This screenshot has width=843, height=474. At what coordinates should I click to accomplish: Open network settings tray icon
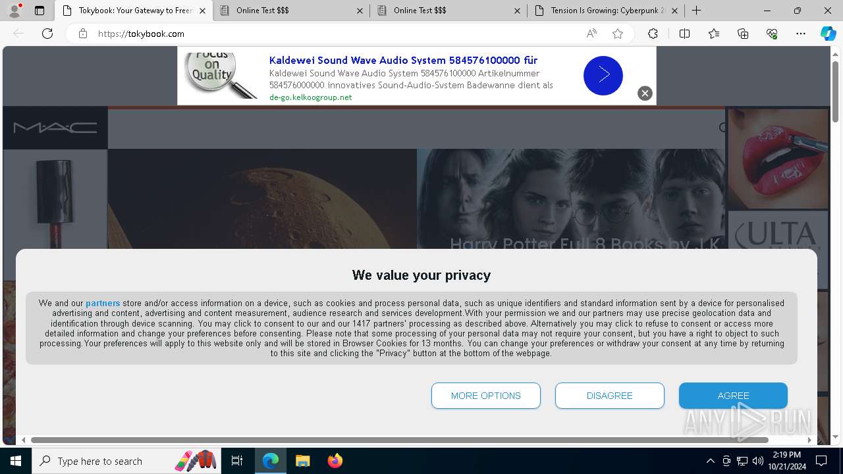point(742,461)
